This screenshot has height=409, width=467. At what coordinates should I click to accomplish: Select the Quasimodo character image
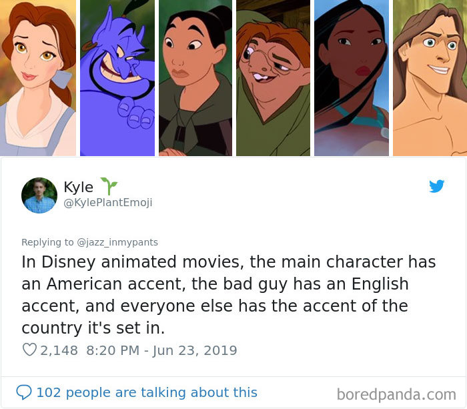coord(273,78)
